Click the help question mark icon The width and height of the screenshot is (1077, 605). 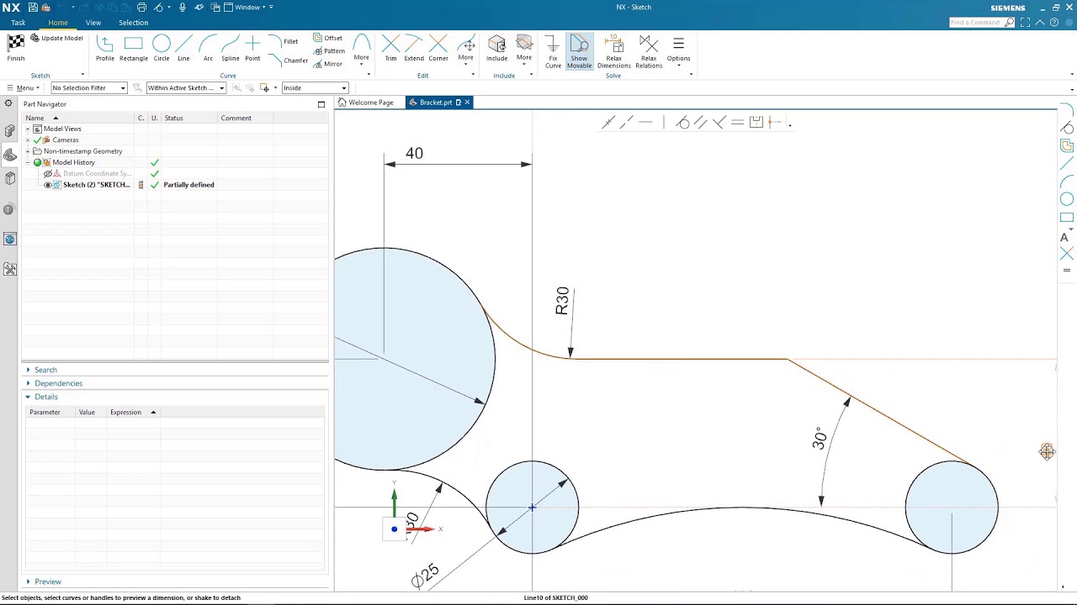pos(1053,23)
